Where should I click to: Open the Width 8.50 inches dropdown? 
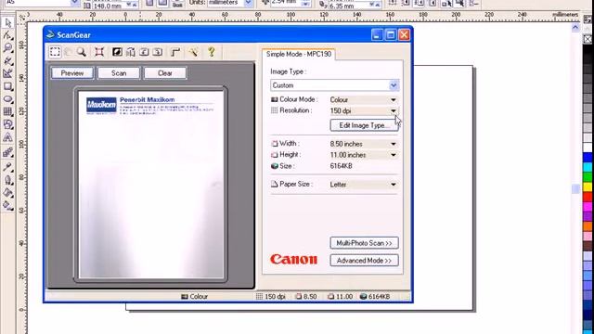[394, 145]
